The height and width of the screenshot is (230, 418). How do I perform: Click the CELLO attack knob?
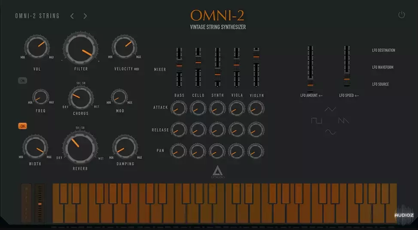pos(198,108)
